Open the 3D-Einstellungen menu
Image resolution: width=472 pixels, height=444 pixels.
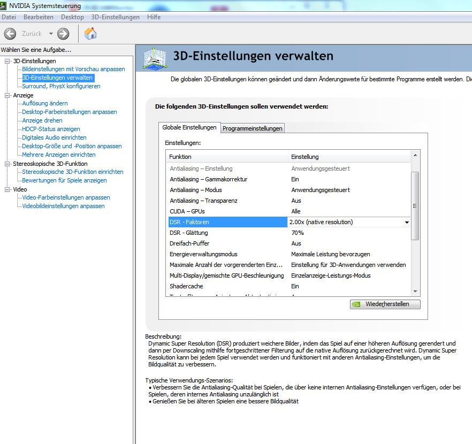click(115, 17)
